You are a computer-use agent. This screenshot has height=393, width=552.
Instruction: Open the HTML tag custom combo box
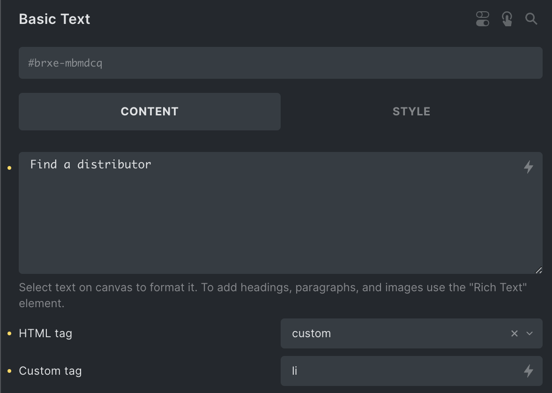click(411, 333)
